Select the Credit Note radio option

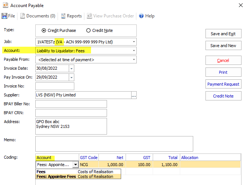point(88,30)
